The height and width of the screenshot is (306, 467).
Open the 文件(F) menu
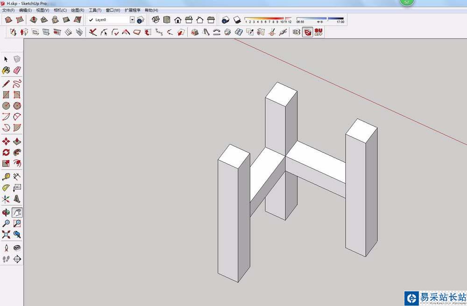[8, 10]
